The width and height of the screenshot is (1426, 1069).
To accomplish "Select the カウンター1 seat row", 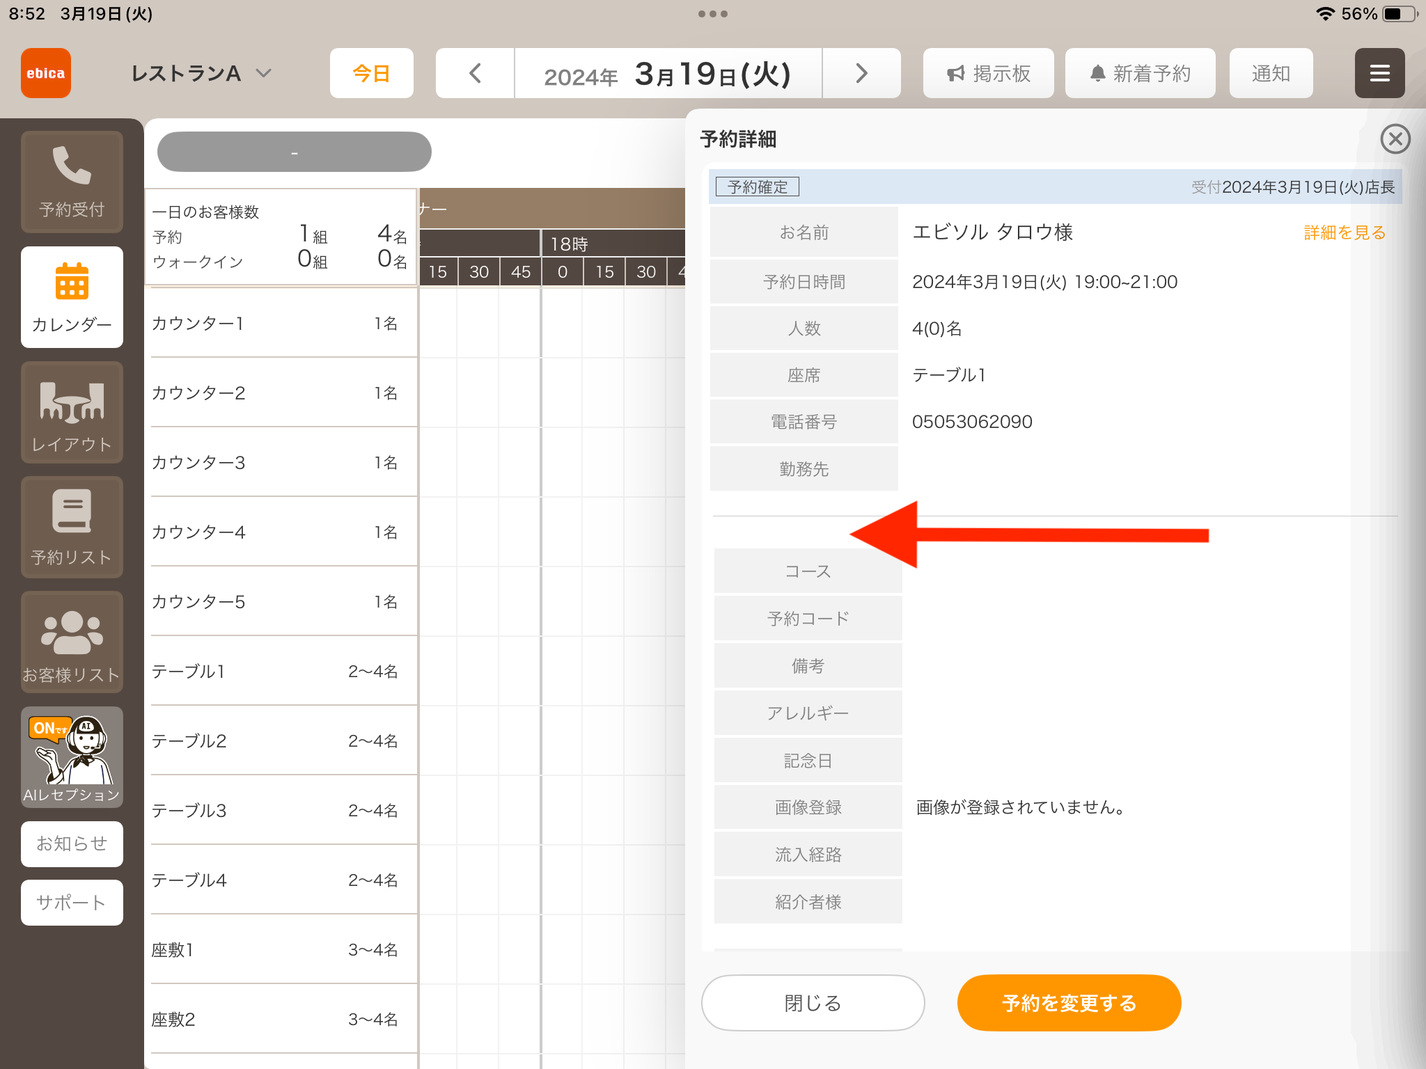I will click(x=283, y=323).
